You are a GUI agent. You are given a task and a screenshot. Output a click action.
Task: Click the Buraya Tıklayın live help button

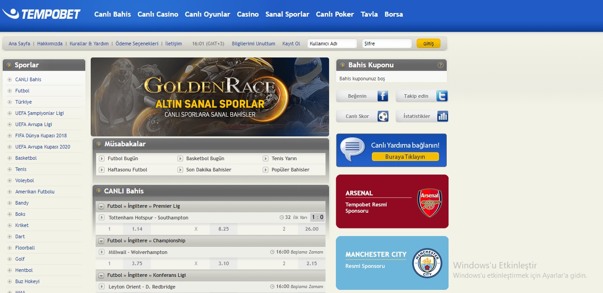point(405,157)
